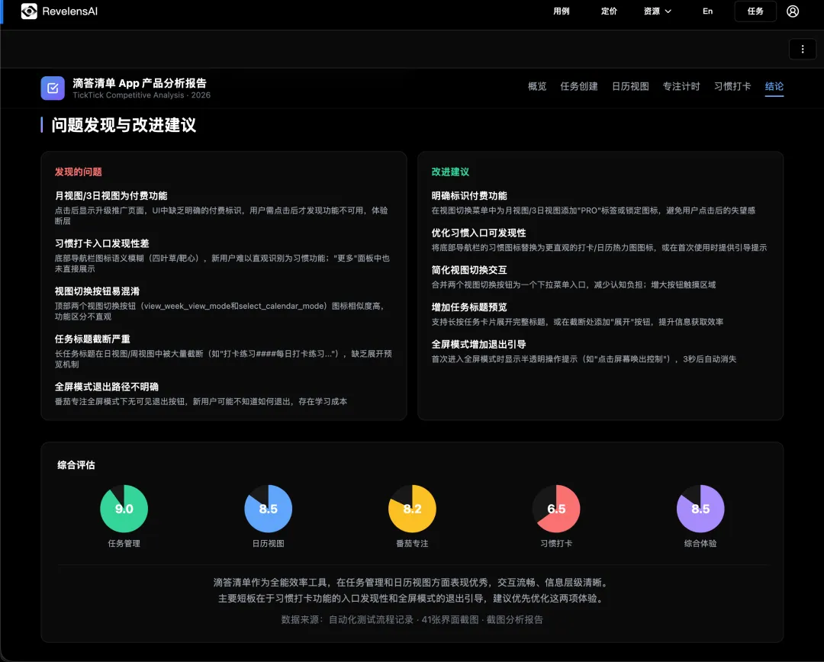The height and width of the screenshot is (662, 824).
Task: Click the 任务 button in header
Action: 755,11
